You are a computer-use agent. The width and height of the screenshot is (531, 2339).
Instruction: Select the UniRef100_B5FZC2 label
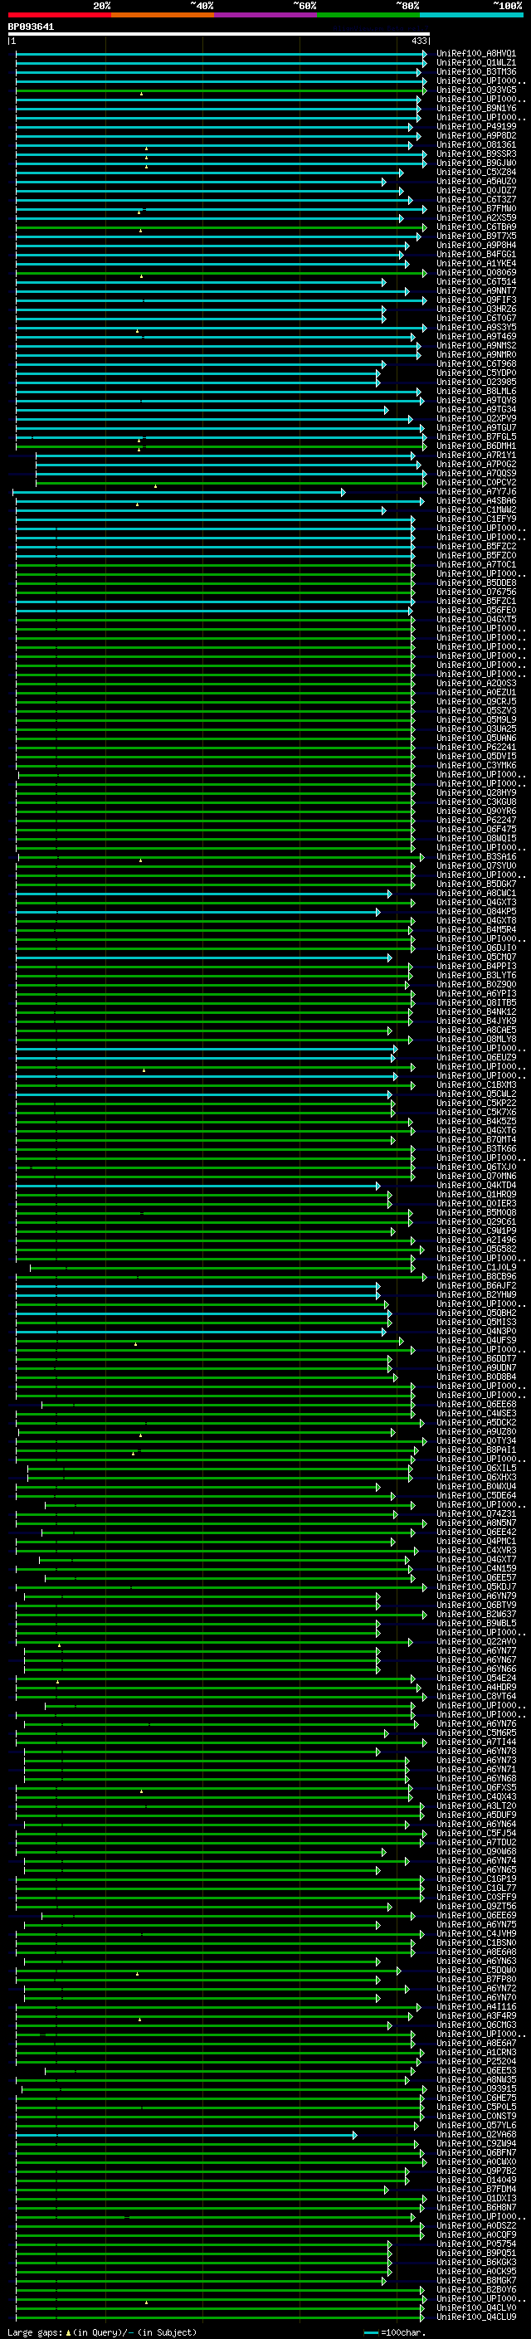[x=476, y=546]
